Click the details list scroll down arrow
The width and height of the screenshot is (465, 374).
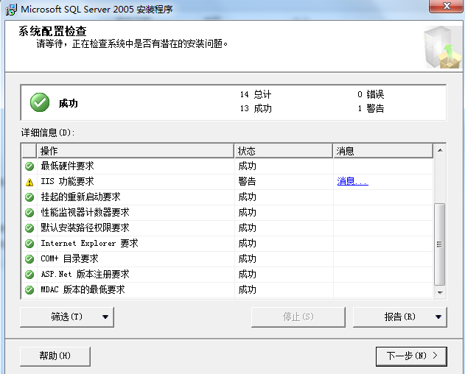point(440,292)
